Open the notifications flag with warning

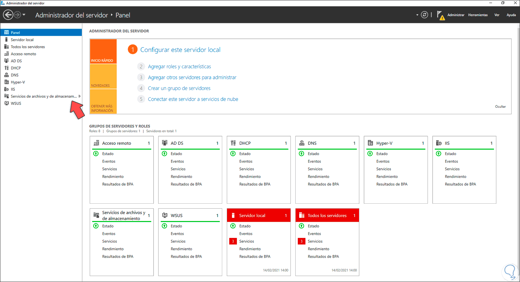[x=441, y=15]
